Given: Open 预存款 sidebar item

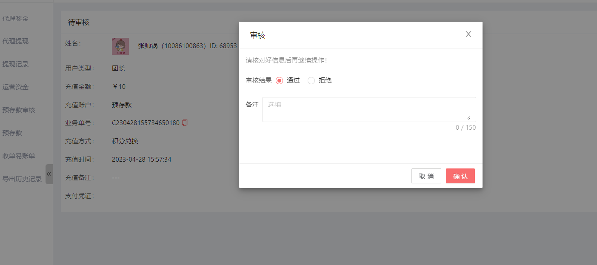Looking at the screenshot, I should (12, 133).
